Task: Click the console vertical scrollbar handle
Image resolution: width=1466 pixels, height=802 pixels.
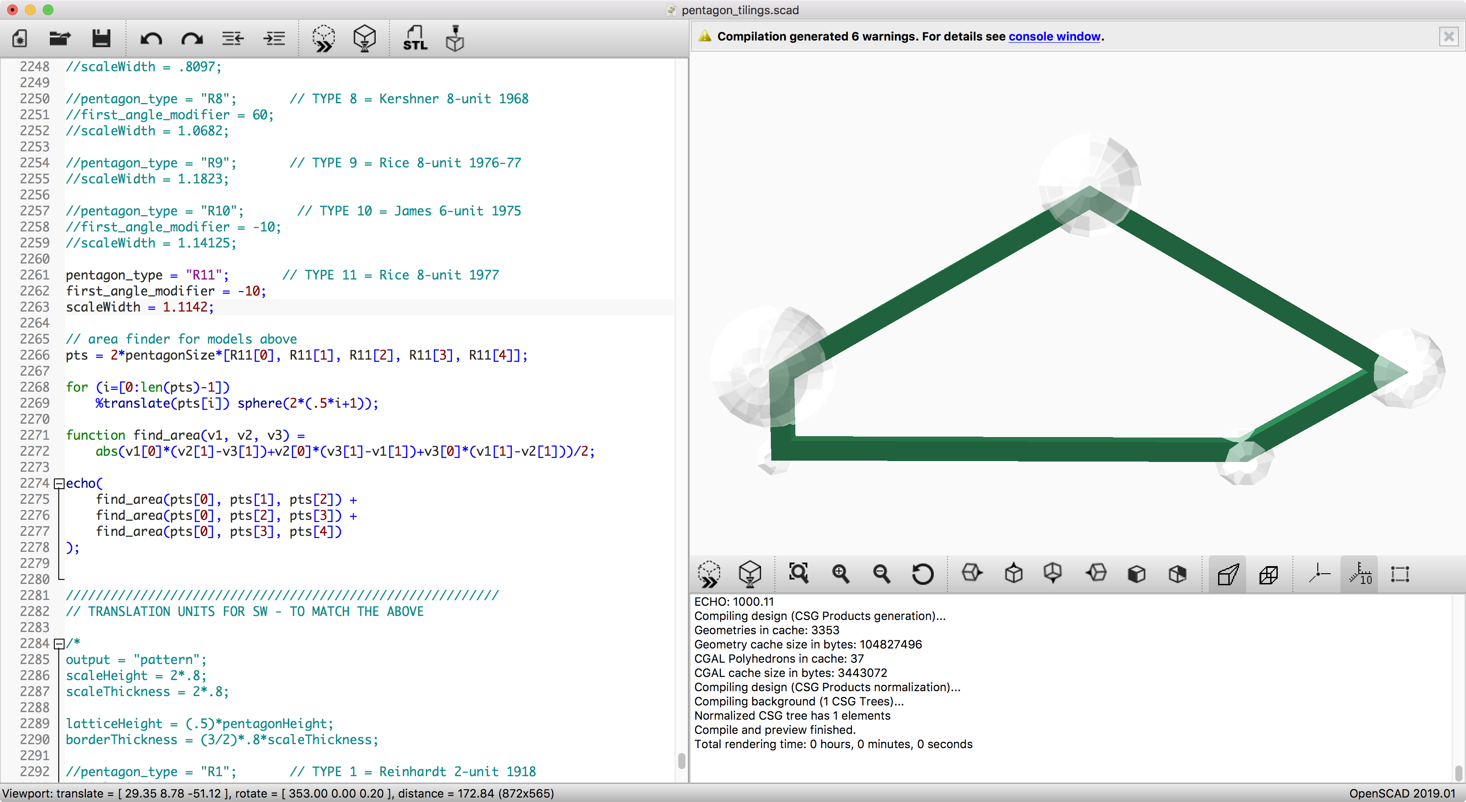Action: (x=1458, y=774)
